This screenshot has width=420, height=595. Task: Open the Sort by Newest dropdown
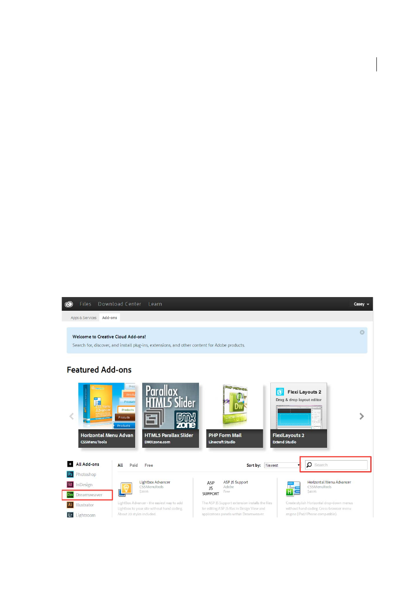click(282, 465)
